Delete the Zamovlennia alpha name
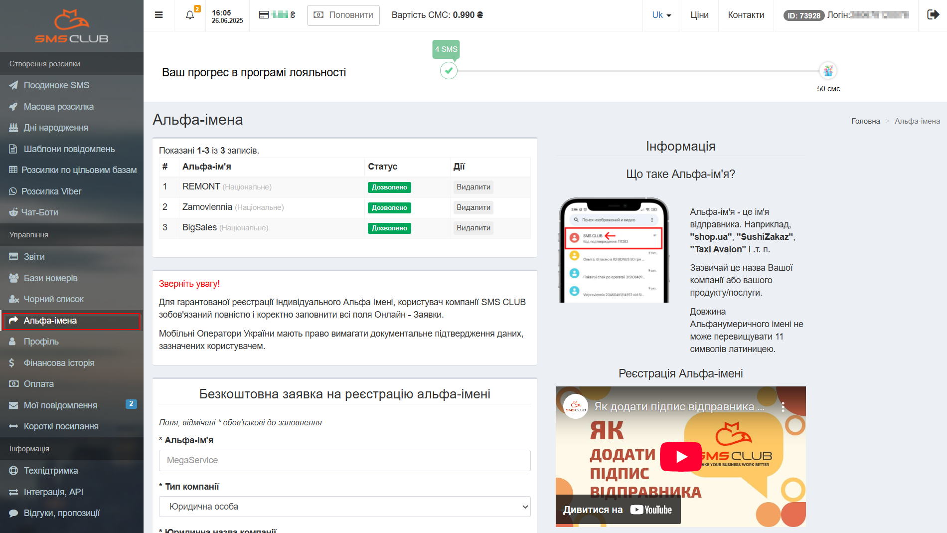947x533 pixels. click(x=473, y=207)
